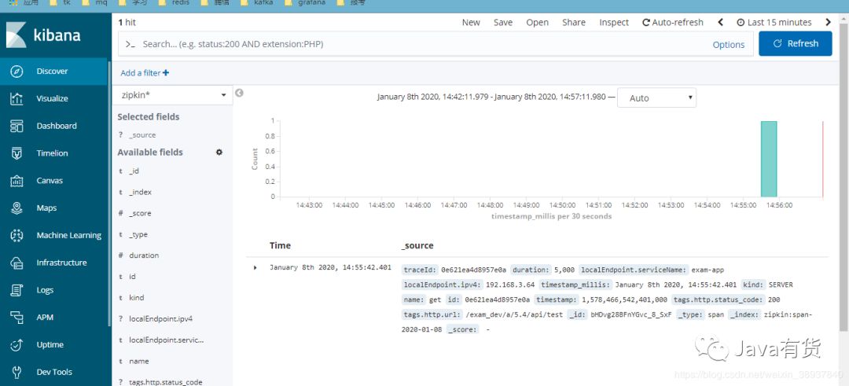Click Save in the top menu
849x386 pixels.
click(503, 22)
